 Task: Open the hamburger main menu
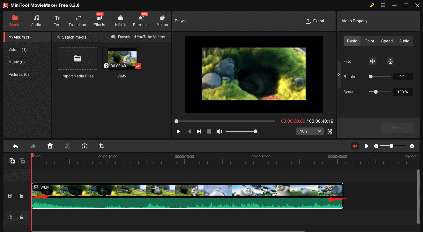383,5
